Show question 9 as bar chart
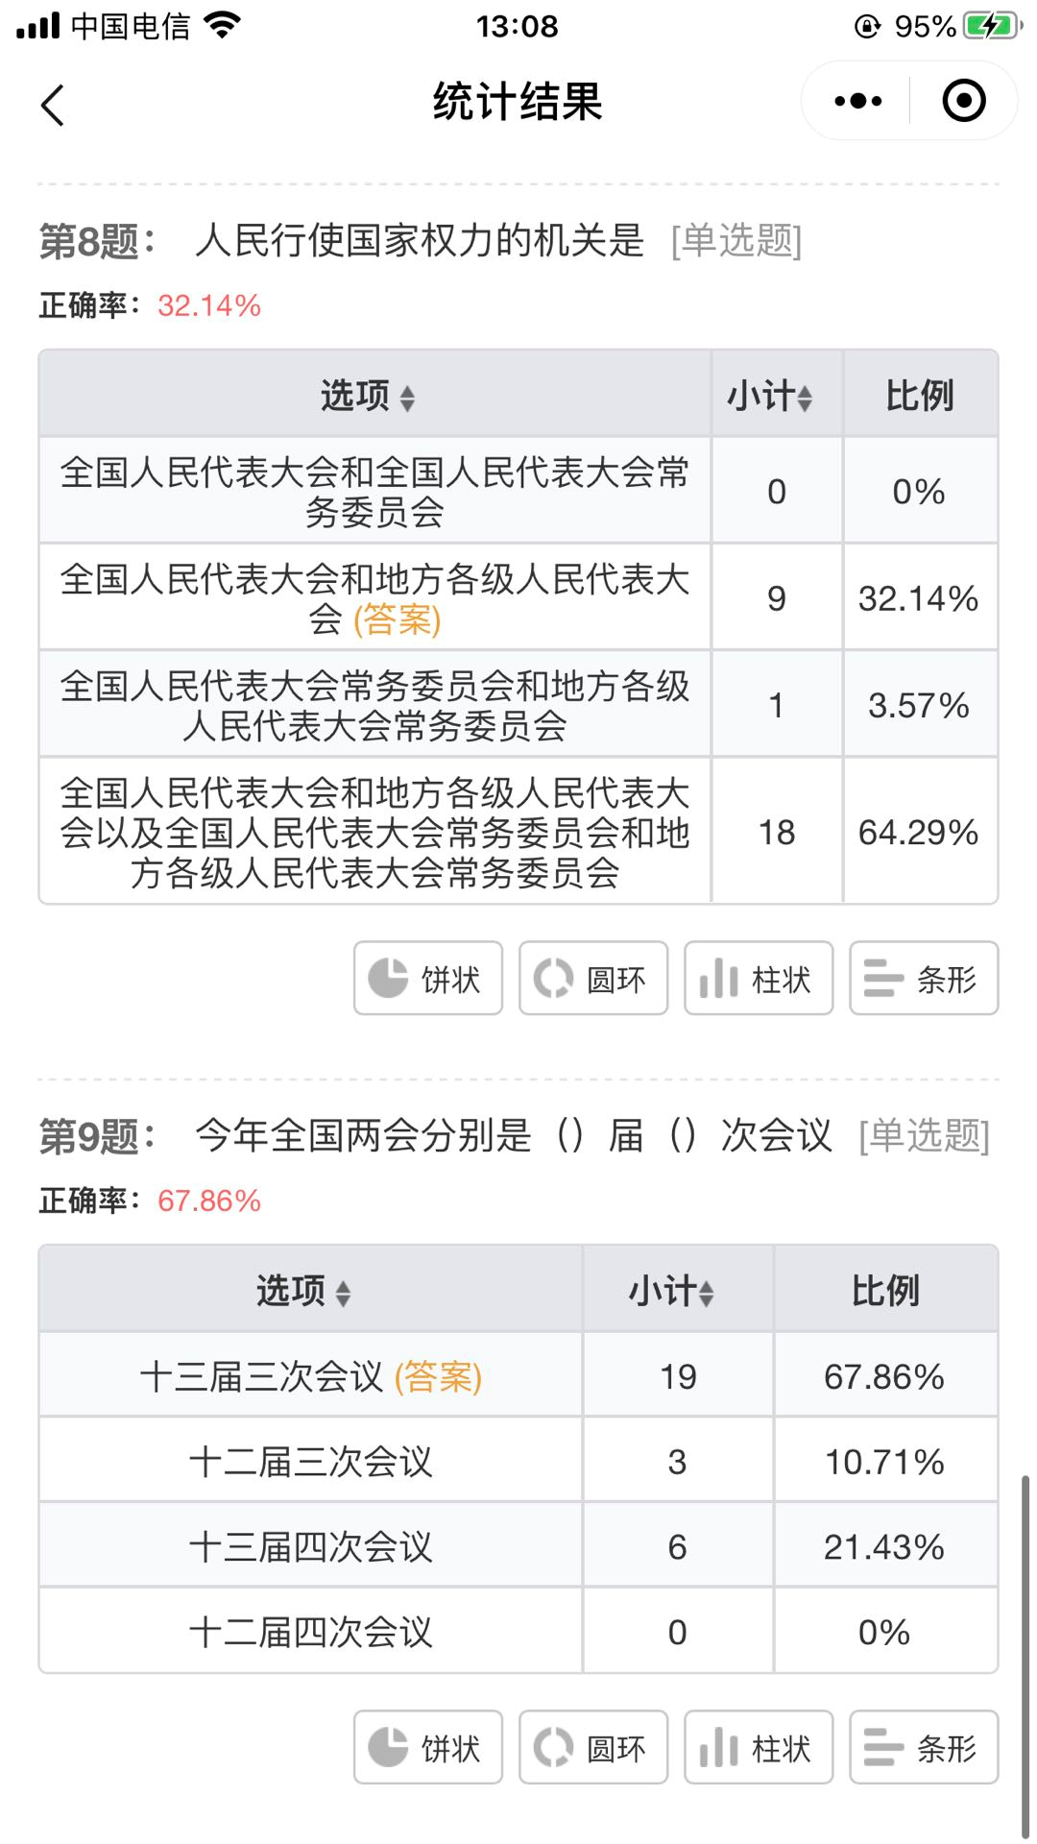Image resolution: width=1037 pixels, height=1844 pixels. pos(923,1748)
